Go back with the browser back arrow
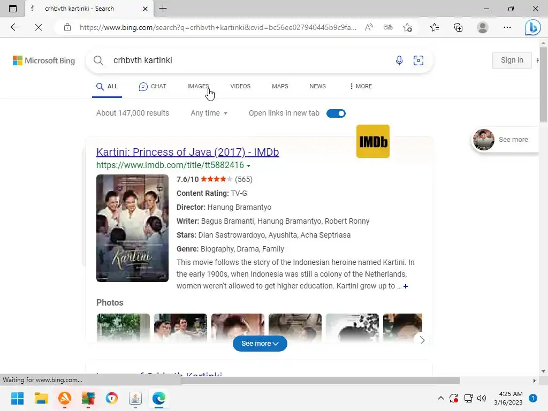 pos(14,27)
